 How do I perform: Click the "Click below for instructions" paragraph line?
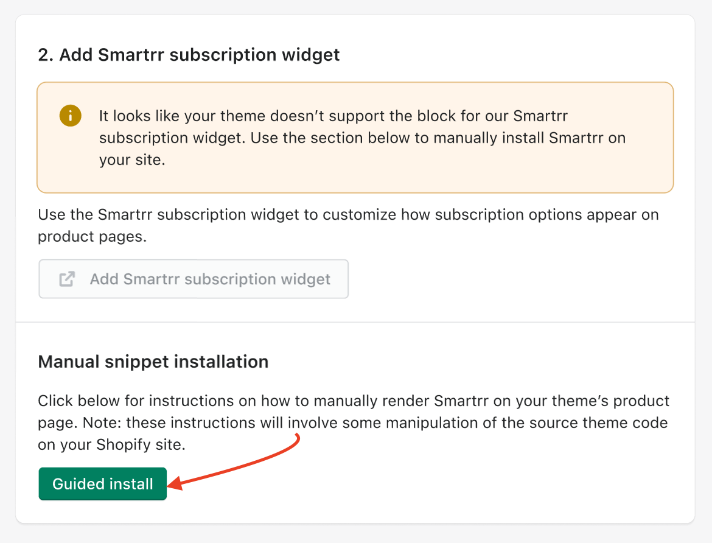[x=353, y=401]
